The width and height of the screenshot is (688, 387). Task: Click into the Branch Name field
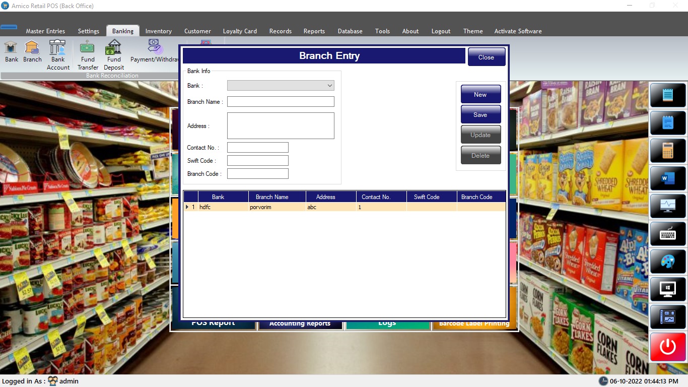coord(281,102)
